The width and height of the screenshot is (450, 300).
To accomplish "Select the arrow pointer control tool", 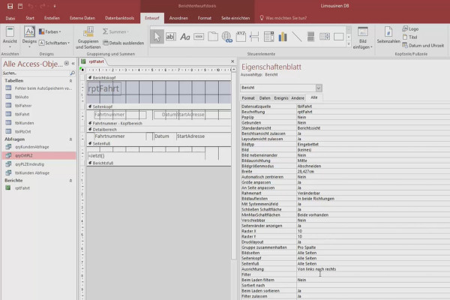I will click(157, 37).
